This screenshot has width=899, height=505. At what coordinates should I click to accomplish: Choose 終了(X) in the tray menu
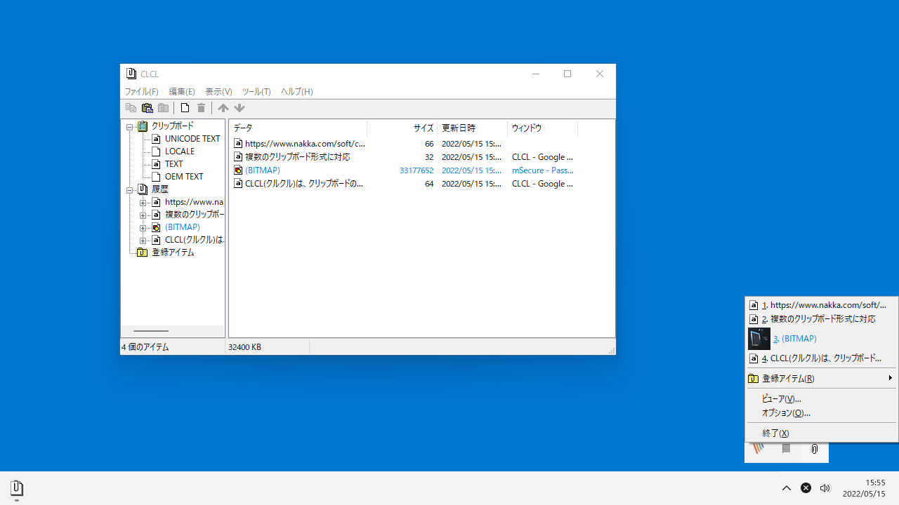click(822, 433)
